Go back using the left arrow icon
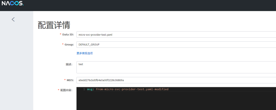 tap(13, 19)
